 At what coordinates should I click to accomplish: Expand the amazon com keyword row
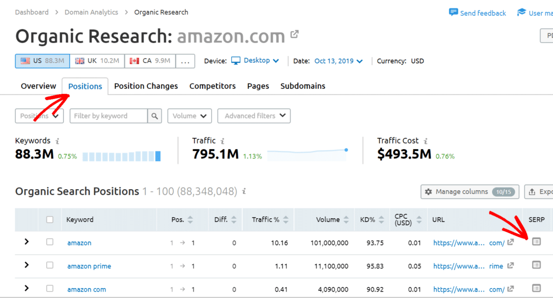point(26,288)
